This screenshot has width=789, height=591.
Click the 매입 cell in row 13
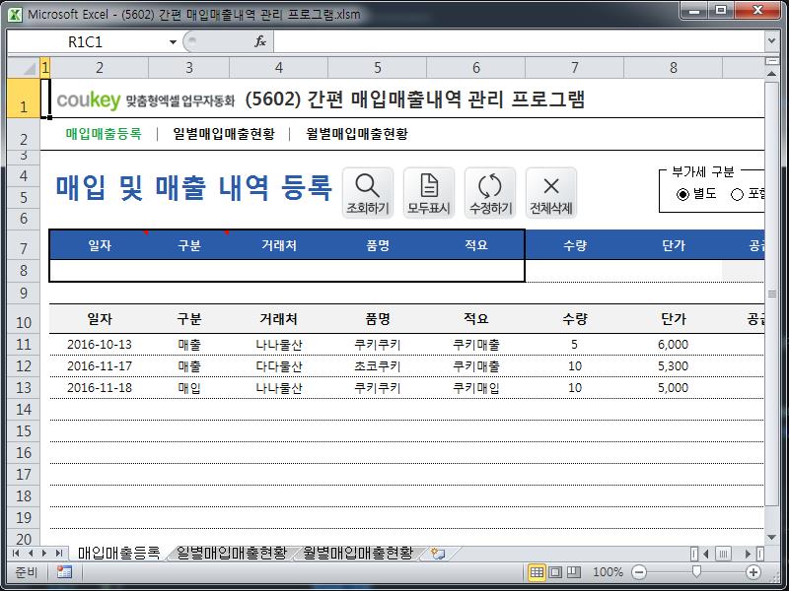pyautogui.click(x=189, y=388)
